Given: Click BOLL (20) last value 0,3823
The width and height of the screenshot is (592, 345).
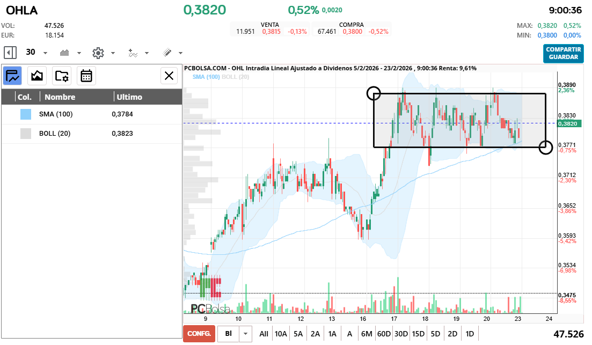Looking at the screenshot, I should pyautogui.click(x=122, y=133).
